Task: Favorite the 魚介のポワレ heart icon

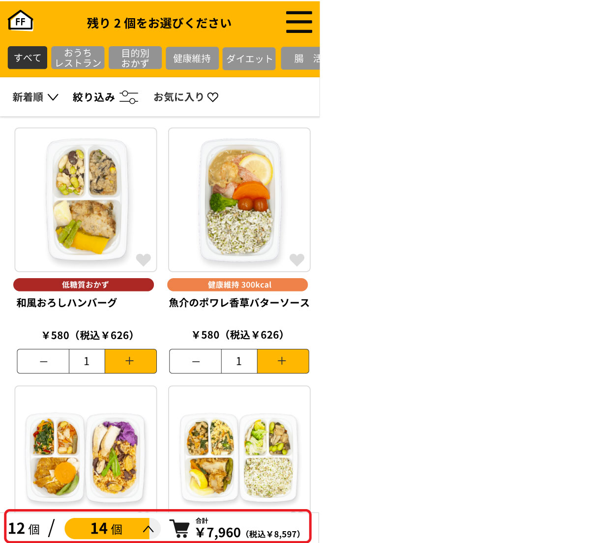Action: [297, 259]
